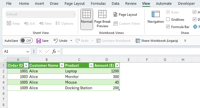Select column E header
Screen dimensions: 200x108
click(129, 60)
